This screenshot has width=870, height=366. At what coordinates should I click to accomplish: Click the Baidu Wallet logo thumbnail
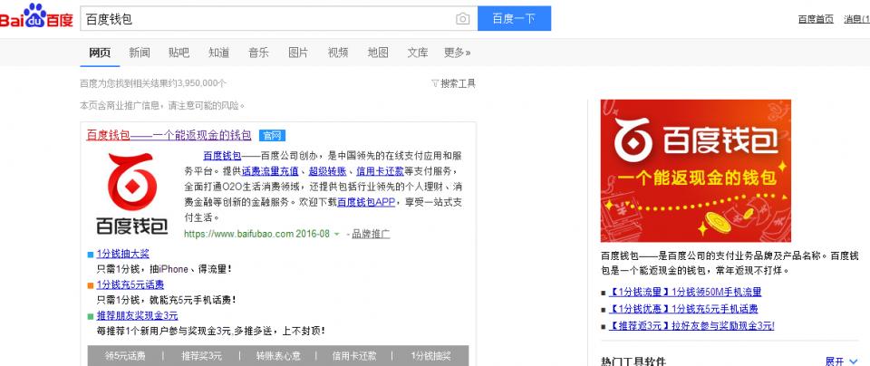(131, 192)
